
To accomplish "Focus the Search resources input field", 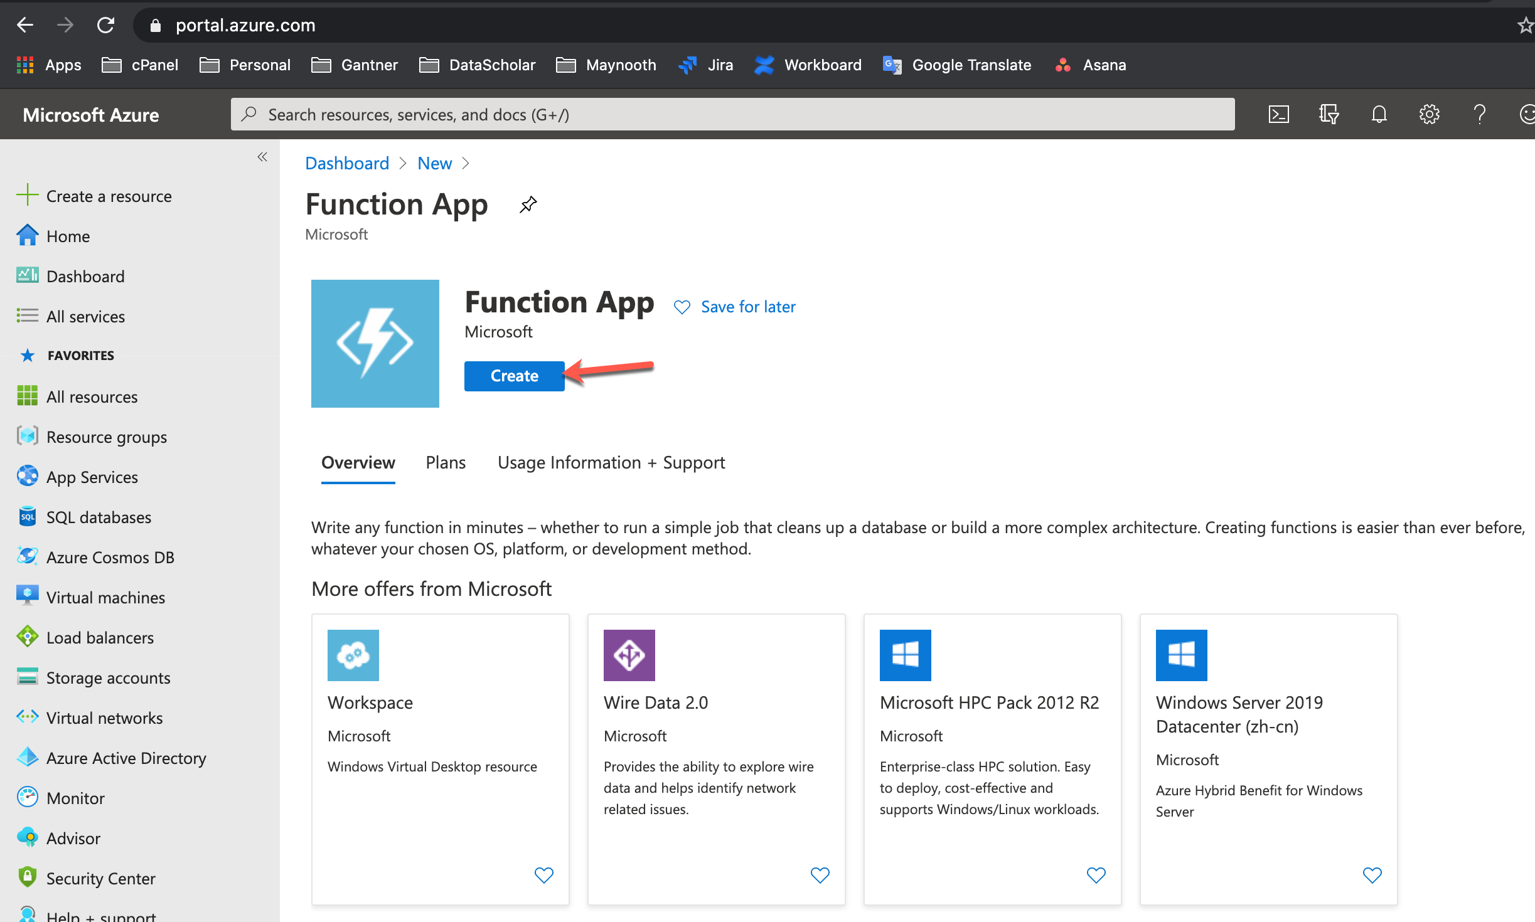I will [x=732, y=114].
